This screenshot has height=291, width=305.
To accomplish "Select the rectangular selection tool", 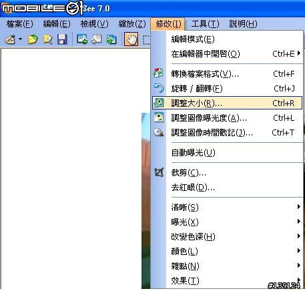I will [x=146, y=39].
